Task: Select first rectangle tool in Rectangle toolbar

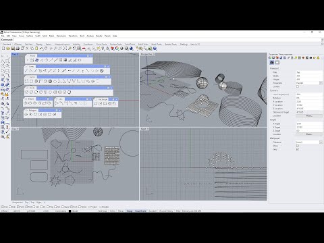Action: coord(96,103)
